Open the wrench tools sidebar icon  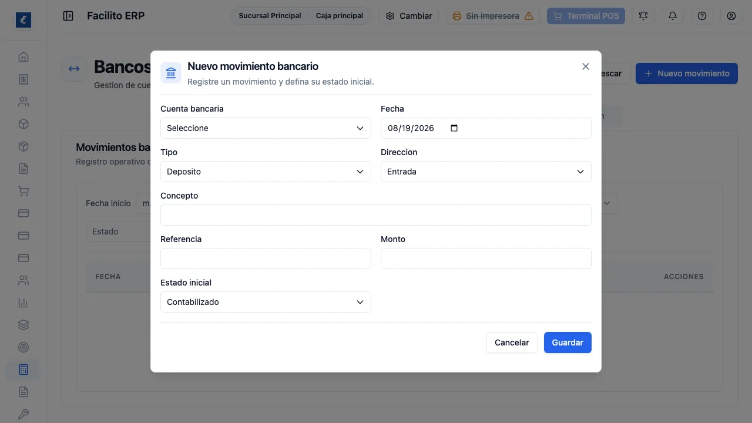pyautogui.click(x=23, y=414)
